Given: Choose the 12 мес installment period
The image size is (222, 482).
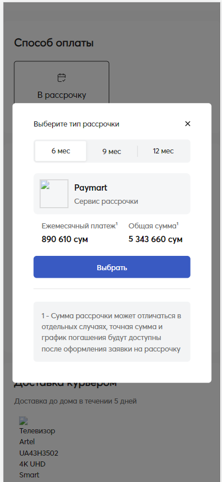Looking at the screenshot, I should [x=163, y=151].
